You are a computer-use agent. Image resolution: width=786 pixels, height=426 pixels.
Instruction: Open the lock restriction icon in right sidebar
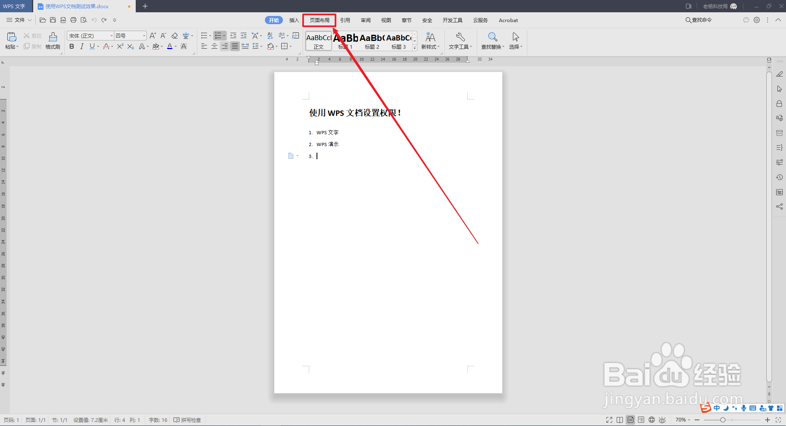click(779, 104)
